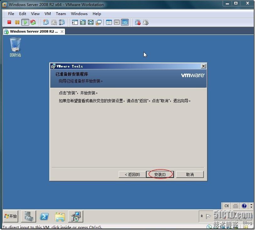Screen dimensions: 255x230
Task: Click the VMware Tools installer taskbar icon
Action: [76, 216]
